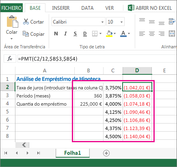This screenshot has height=167, width=177.
Task: Select column B header
Action: pyautogui.click(x=88, y=71)
